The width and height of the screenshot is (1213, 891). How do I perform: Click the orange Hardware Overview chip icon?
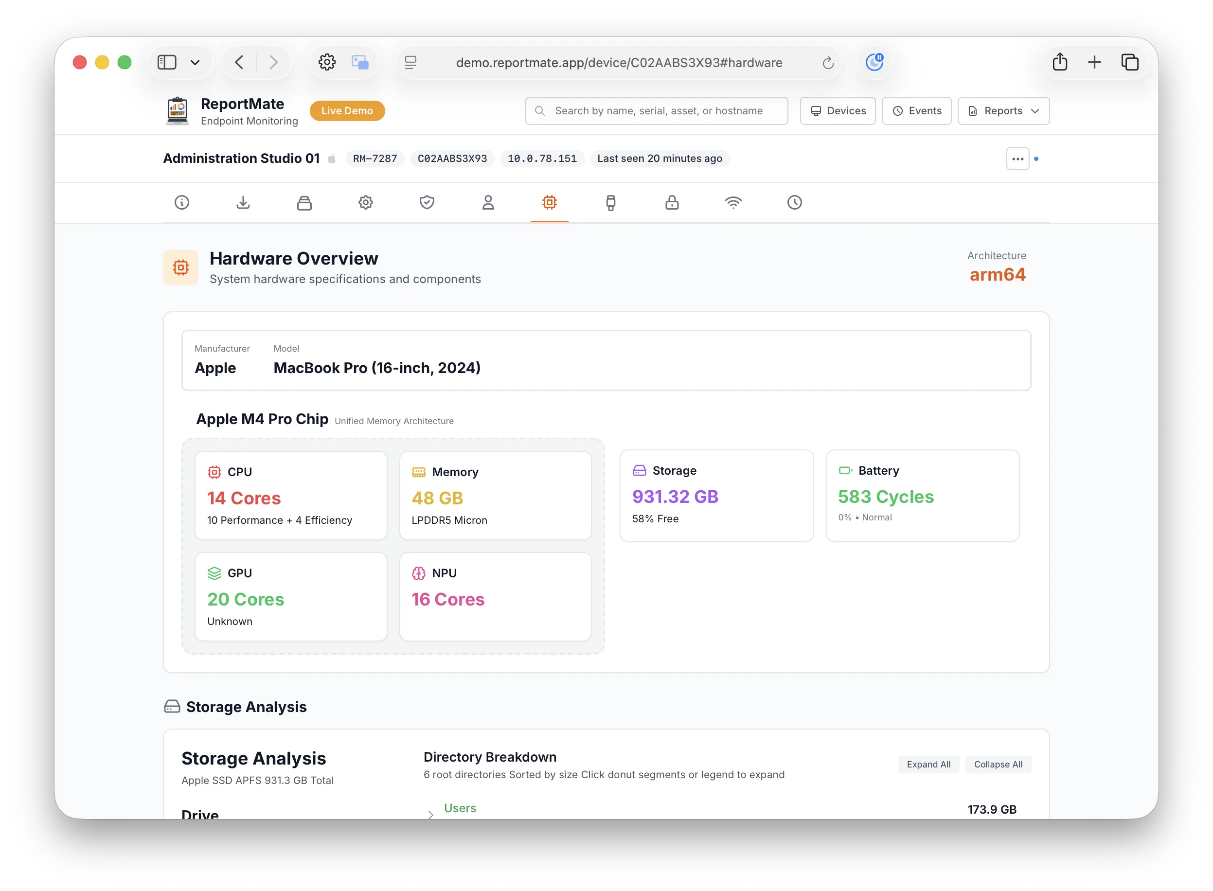coord(180,267)
